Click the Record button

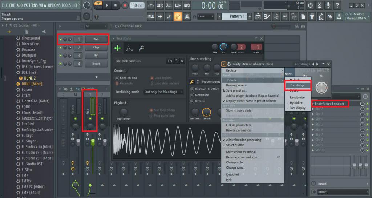click(x=125, y=5)
